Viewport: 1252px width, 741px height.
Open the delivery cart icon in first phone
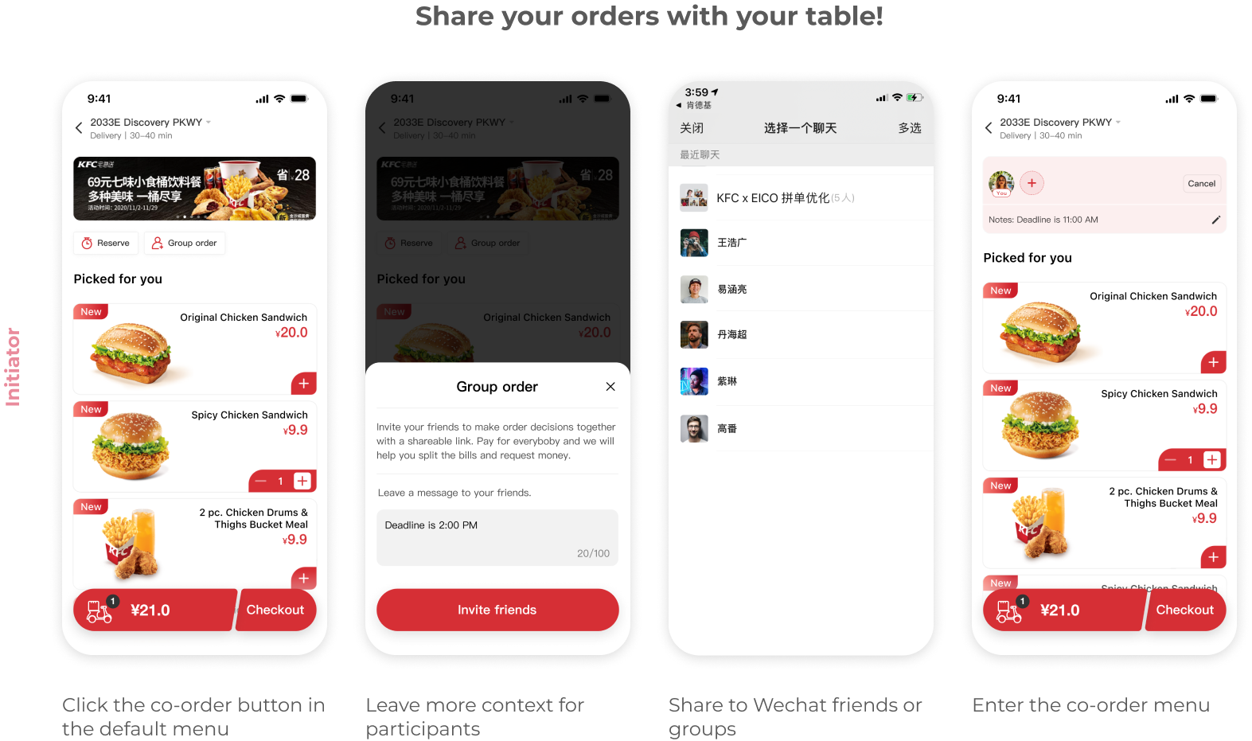click(99, 610)
